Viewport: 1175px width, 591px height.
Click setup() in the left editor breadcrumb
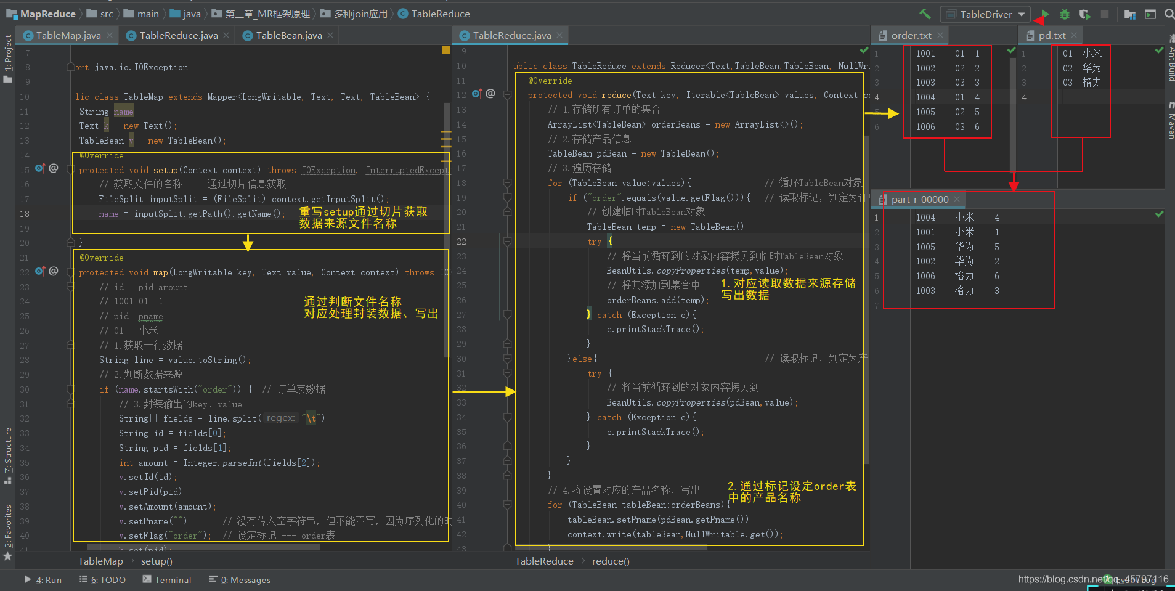tap(157, 561)
